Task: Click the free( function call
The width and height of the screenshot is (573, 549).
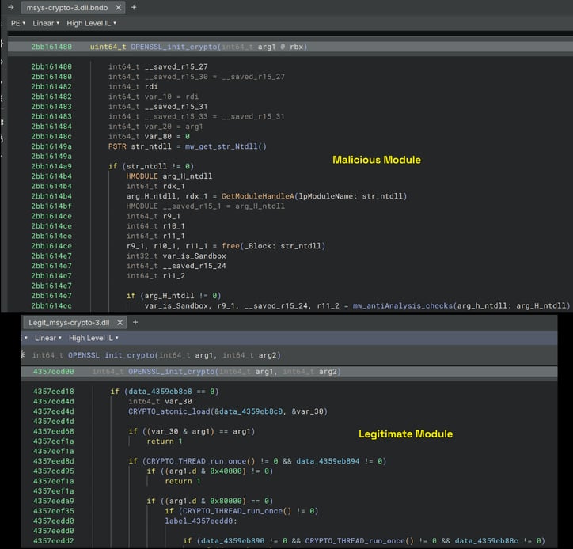Action: tap(230, 246)
